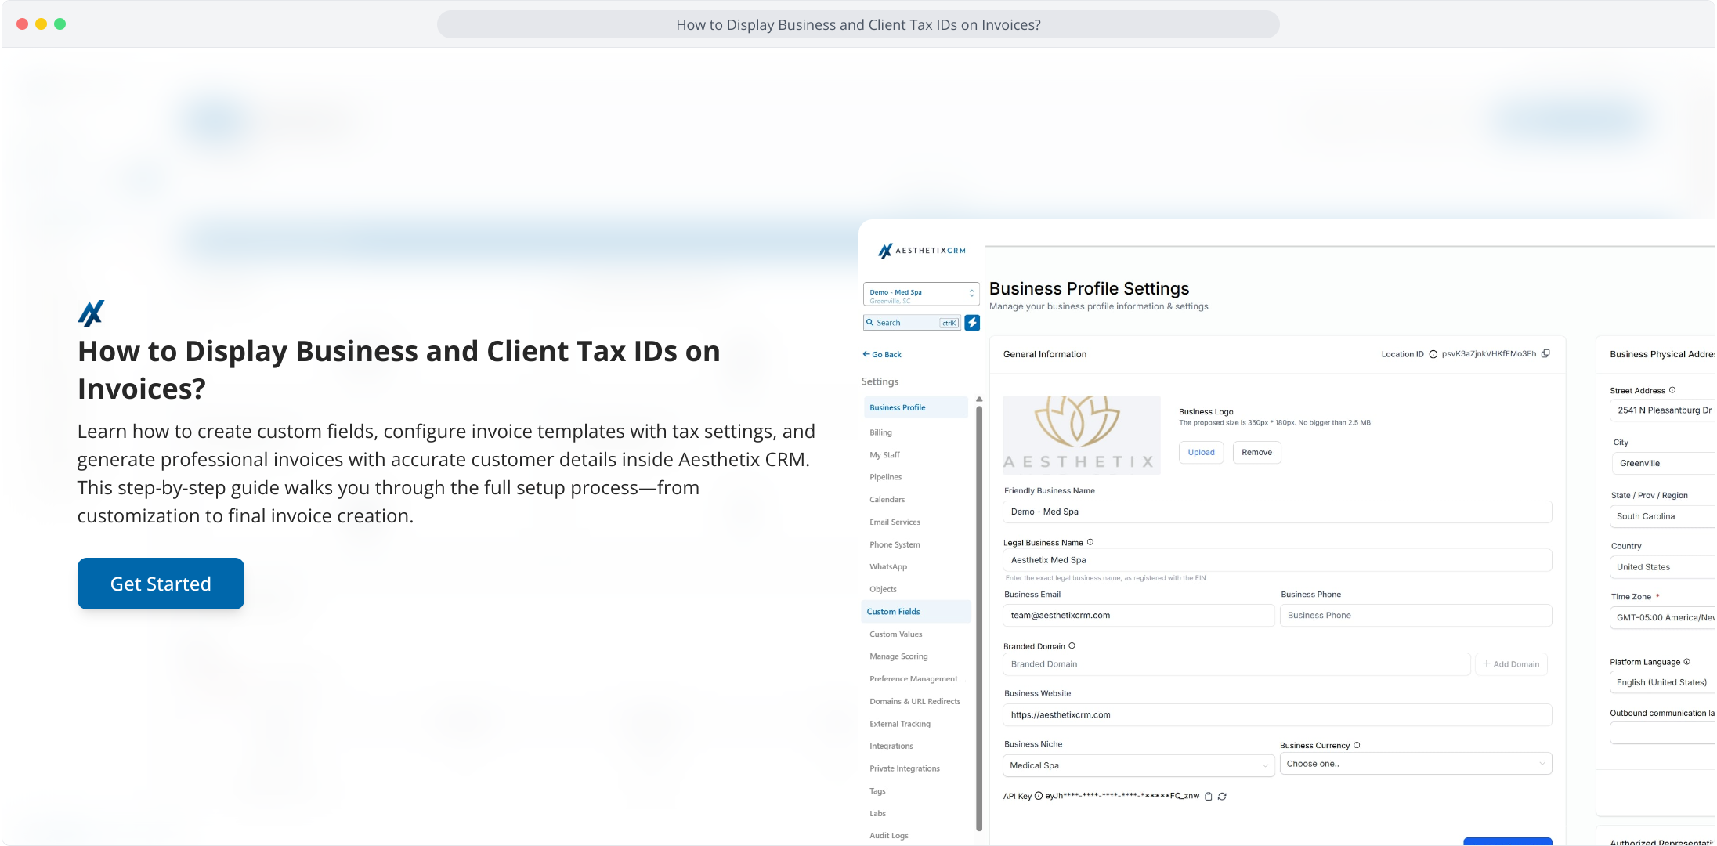Click the Street Address info icon
The width and height of the screenshot is (1717, 846).
(x=1672, y=390)
